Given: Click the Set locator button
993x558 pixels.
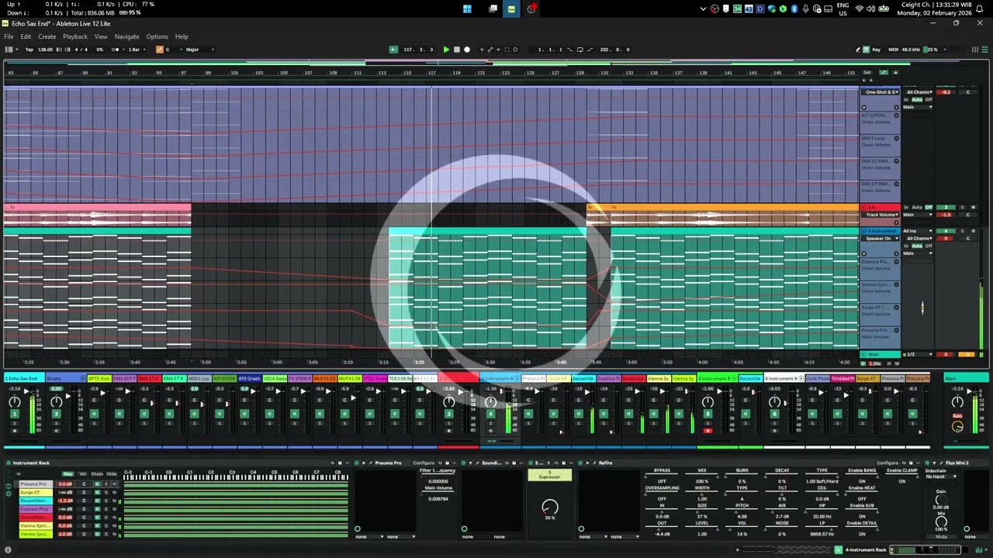Looking at the screenshot, I should [x=867, y=73].
